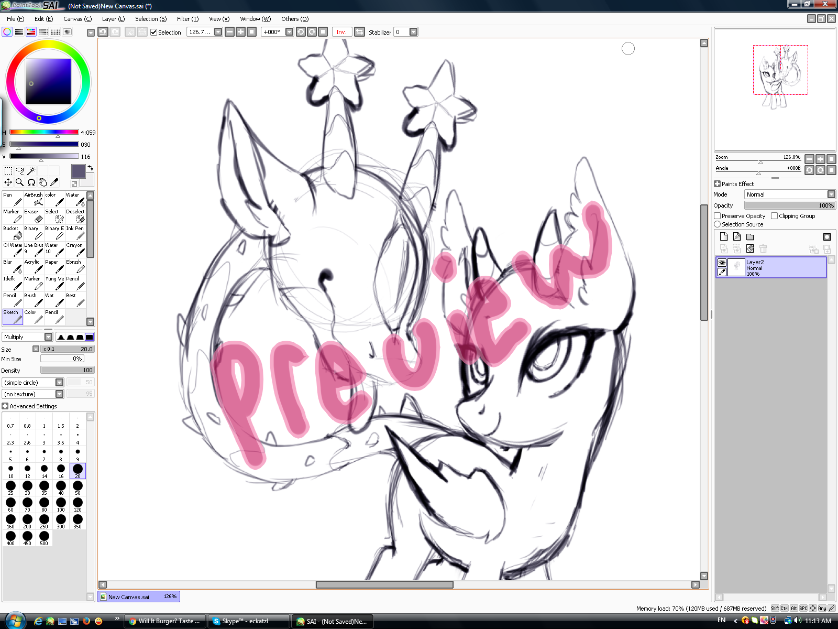Choose the Eraser tool

[x=34, y=216]
